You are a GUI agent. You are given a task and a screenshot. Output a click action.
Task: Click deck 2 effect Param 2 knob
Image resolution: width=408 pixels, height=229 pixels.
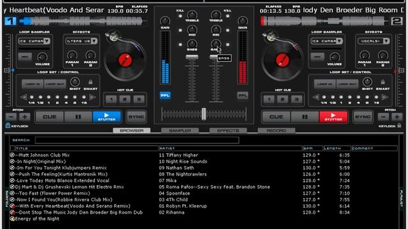pyautogui.click(x=382, y=55)
